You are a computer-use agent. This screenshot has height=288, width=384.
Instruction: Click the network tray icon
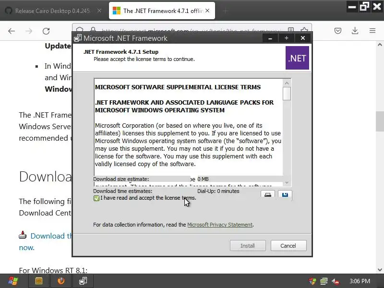pyautogui.click(x=324, y=281)
